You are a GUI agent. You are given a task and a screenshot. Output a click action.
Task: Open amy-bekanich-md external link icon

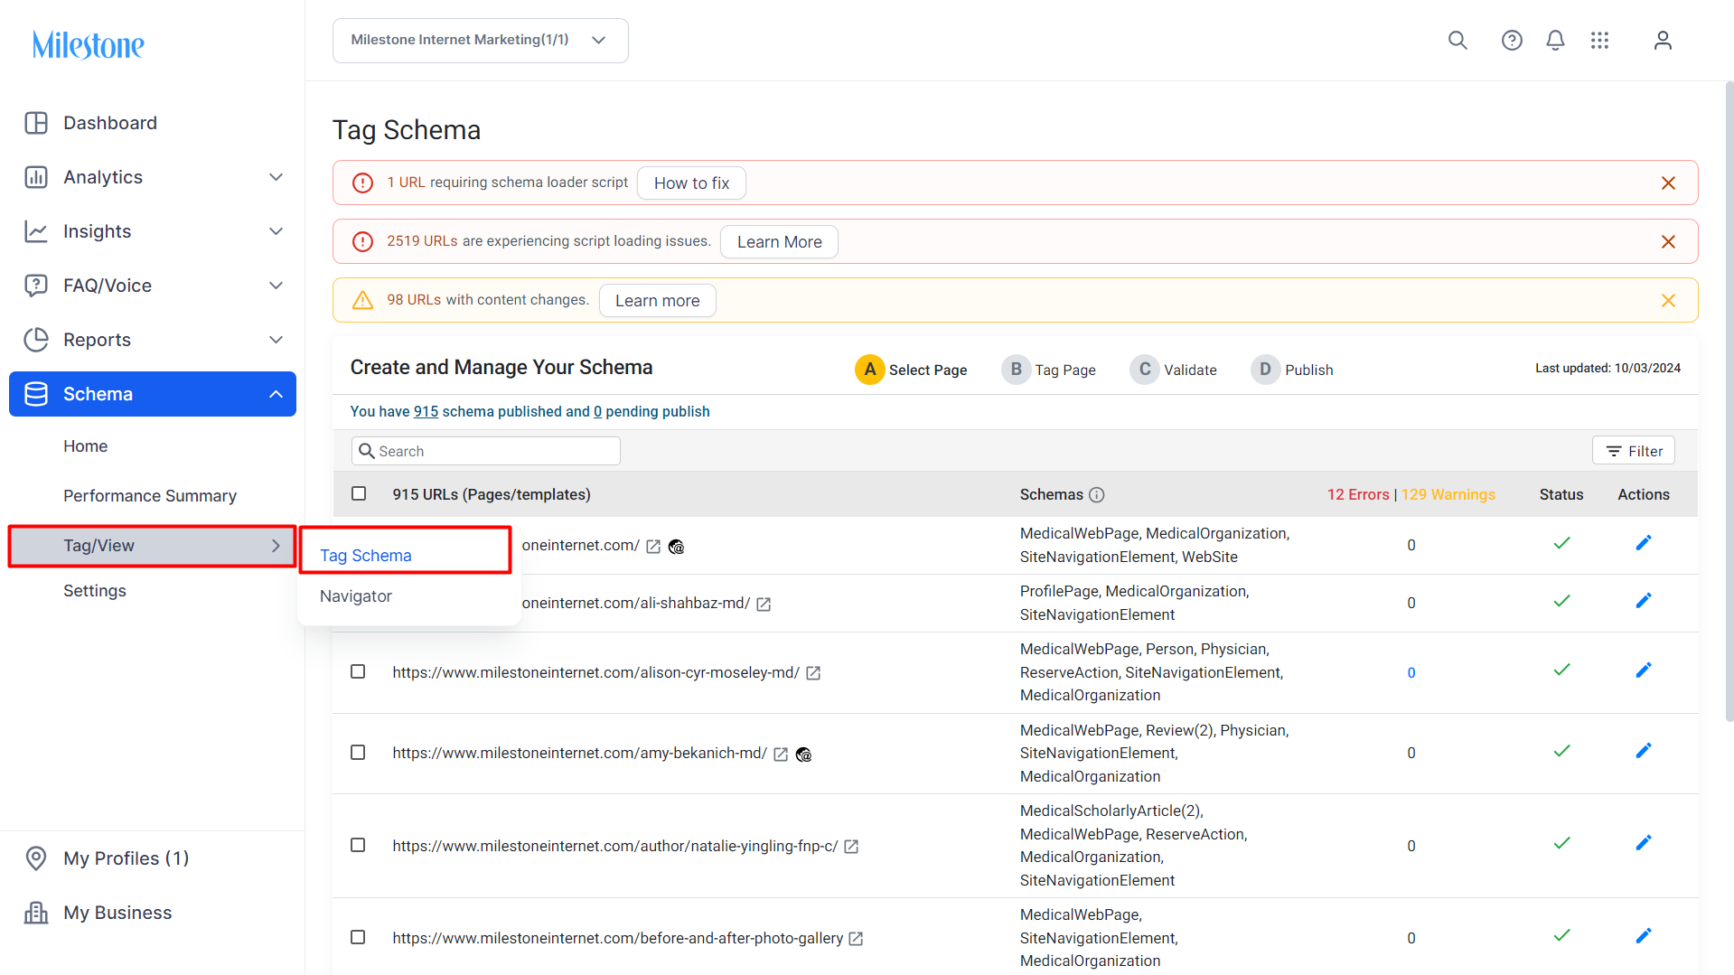click(781, 755)
